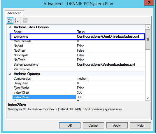Click the NoAltd False value

click(x=80, y=46)
